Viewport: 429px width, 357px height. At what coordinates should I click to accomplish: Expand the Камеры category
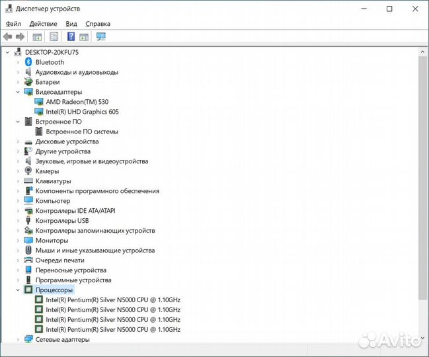tap(18, 171)
